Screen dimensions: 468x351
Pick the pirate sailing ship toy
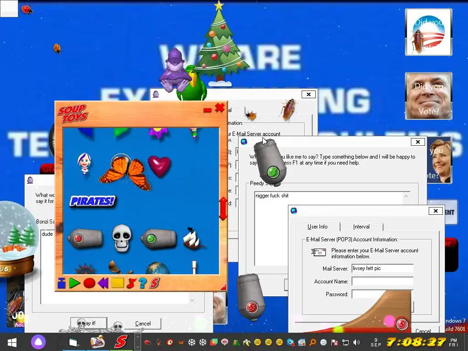193,238
